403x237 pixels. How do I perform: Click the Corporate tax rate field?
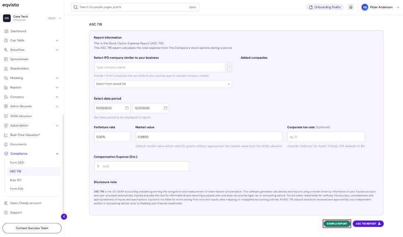(x=326, y=137)
